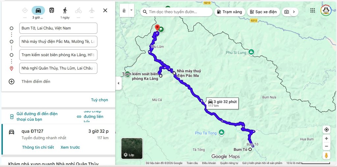
Task: Open Street View pegman
Action: [326, 155]
